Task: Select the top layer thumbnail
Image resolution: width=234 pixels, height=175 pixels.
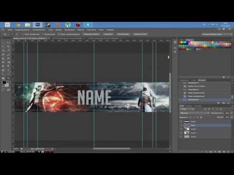Action: (x=187, y=122)
